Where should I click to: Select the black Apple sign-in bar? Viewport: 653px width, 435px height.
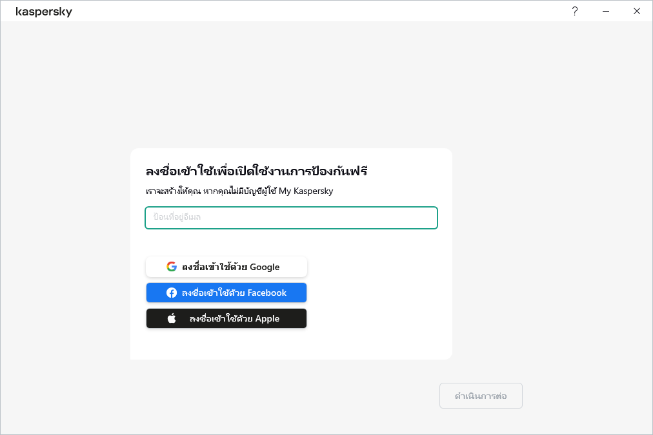pyautogui.click(x=226, y=318)
